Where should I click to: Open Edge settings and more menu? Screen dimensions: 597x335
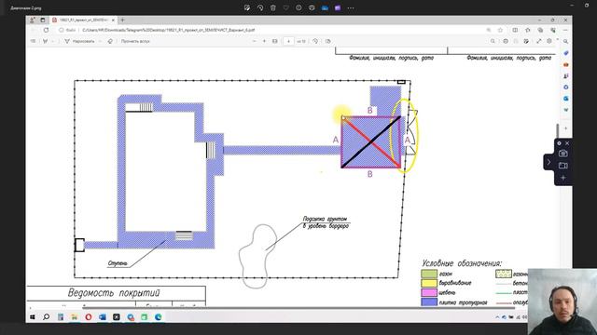coord(565,30)
